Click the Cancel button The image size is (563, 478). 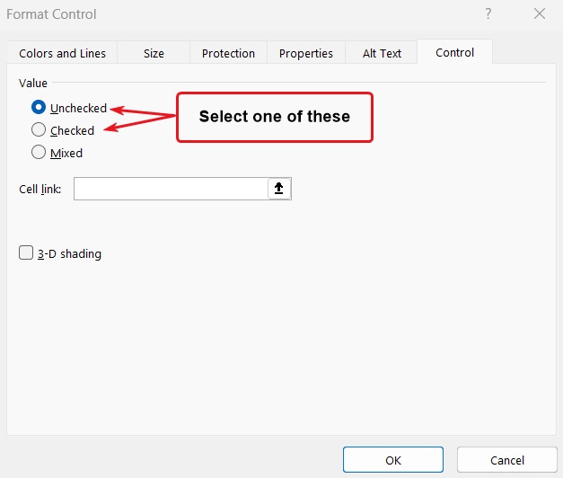pos(507,460)
